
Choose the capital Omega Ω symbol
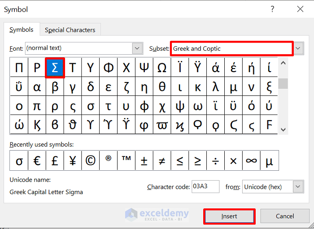pyautogui.click(x=162, y=68)
